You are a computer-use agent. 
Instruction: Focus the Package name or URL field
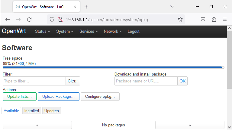[146, 81]
